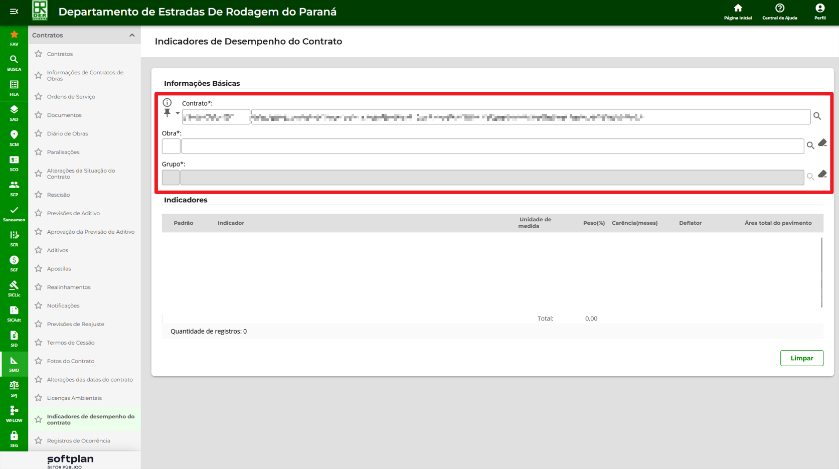Viewport: 839px width, 469px height.
Task: Click the Limpar button
Action: (801, 358)
